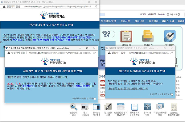
Task: Click the 안전하지 않음 warning icon in 자필서명 popup
Action: click(9, 53)
